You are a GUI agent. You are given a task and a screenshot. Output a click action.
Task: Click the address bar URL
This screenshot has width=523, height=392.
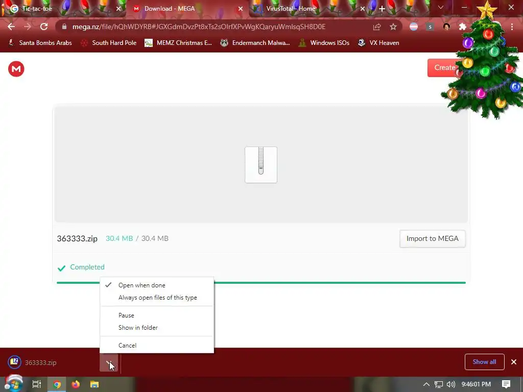coord(199,27)
